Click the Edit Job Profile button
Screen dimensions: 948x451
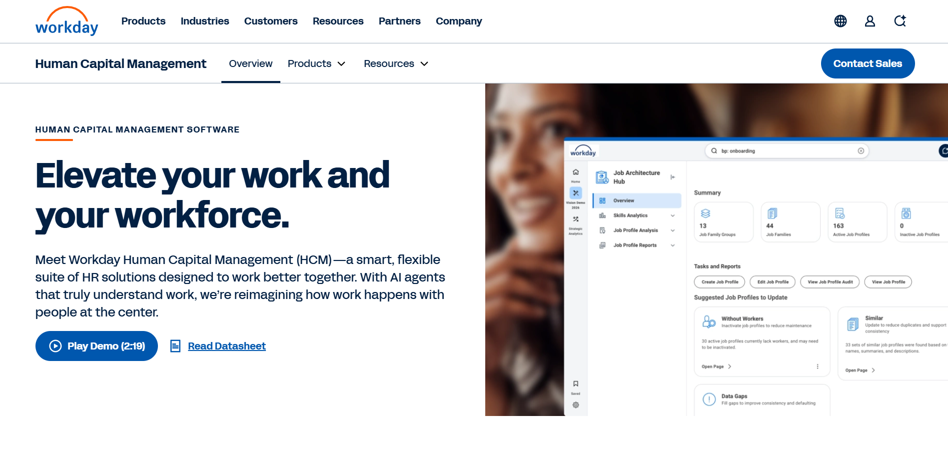(x=773, y=282)
